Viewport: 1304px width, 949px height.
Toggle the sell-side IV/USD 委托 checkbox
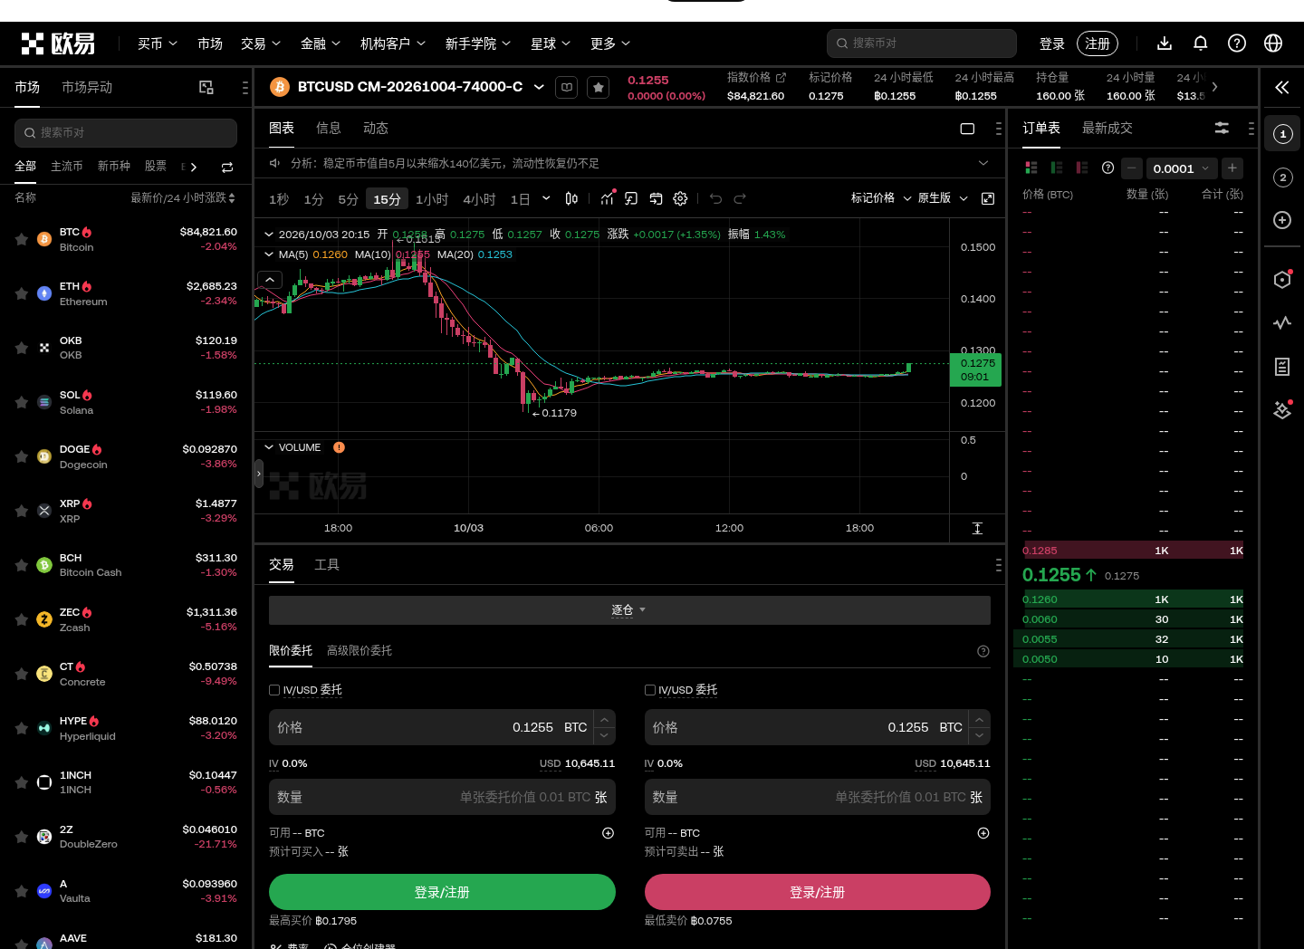pos(650,690)
